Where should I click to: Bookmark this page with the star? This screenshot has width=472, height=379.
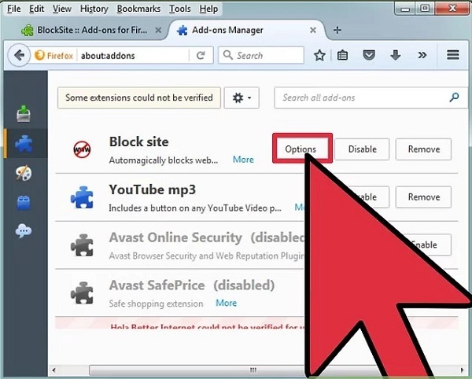point(319,55)
